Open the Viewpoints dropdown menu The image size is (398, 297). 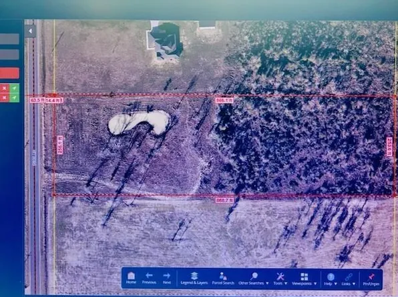pos(304,279)
